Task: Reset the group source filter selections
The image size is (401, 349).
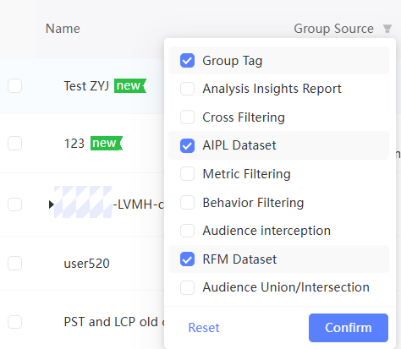Action: pos(204,328)
